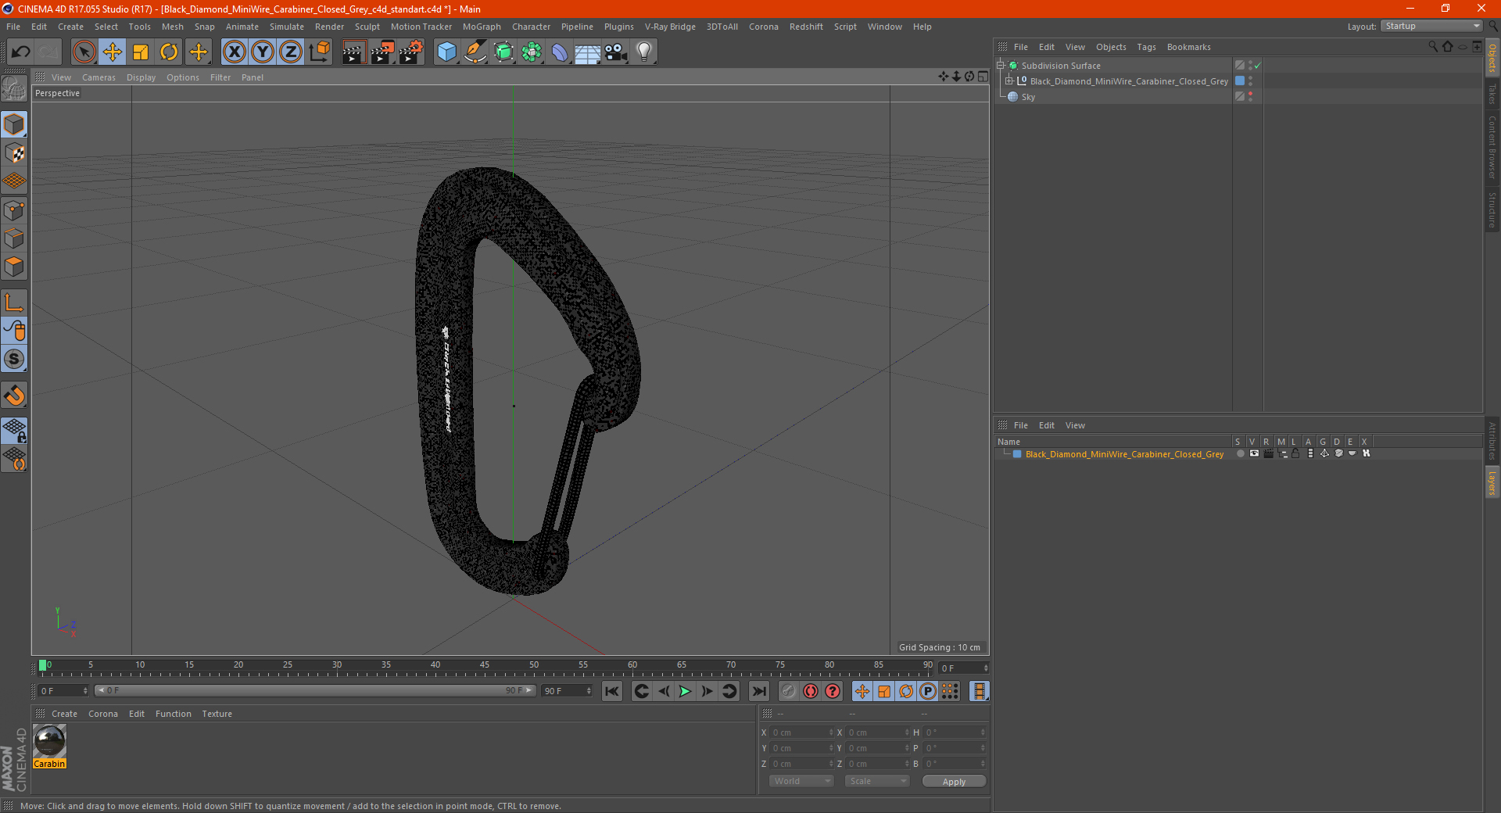Open the Layout Startup dropdown

pos(1432,26)
